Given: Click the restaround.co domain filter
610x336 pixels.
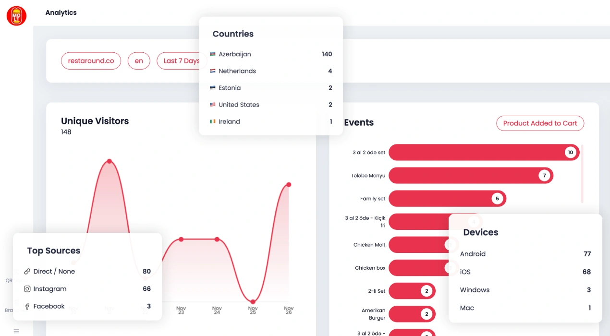Looking at the screenshot, I should point(91,61).
